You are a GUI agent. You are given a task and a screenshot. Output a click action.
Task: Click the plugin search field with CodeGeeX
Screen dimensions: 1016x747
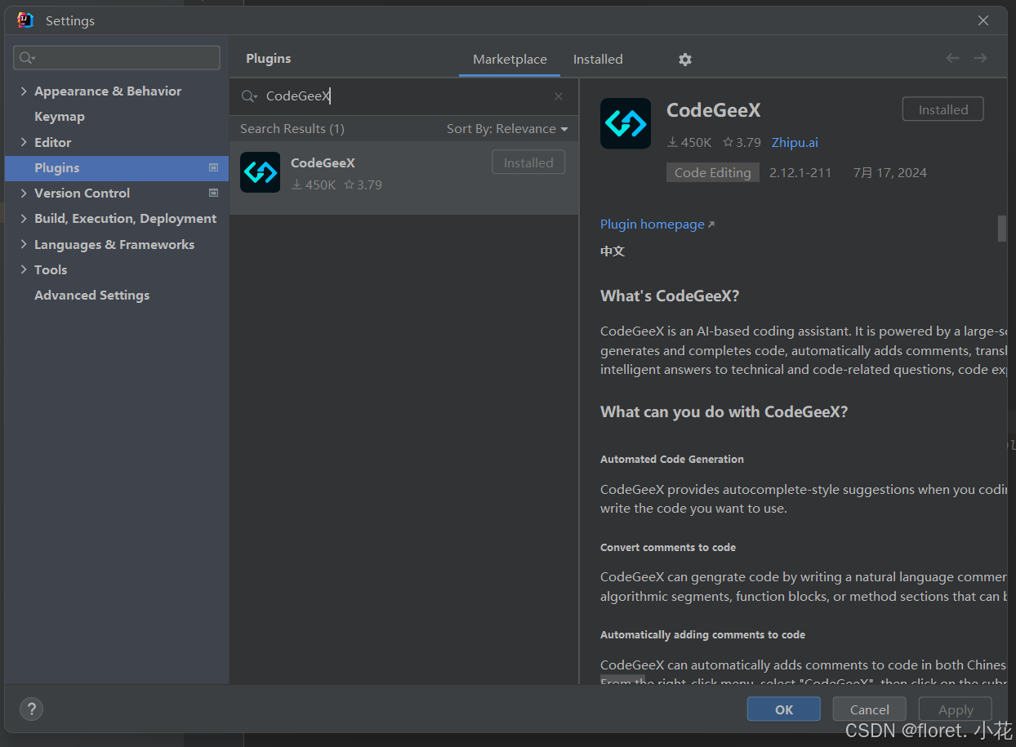tap(404, 96)
